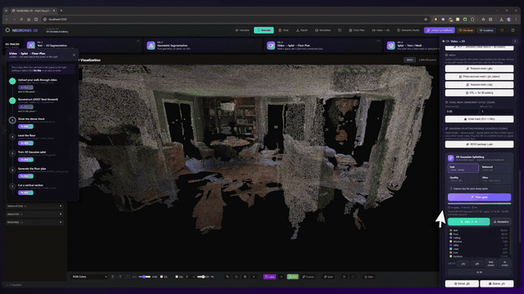Screen dimensions: 524x294
Task: Click STL for 3D printing
Action: click(479, 93)
